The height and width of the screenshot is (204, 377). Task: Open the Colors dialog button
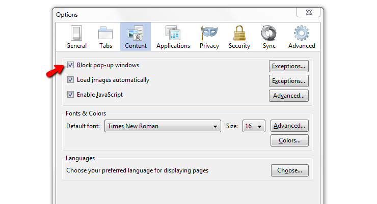point(289,140)
